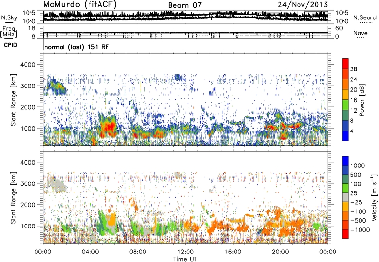Select the "CPID" label
The image size is (379, 262).
[x=10, y=45]
